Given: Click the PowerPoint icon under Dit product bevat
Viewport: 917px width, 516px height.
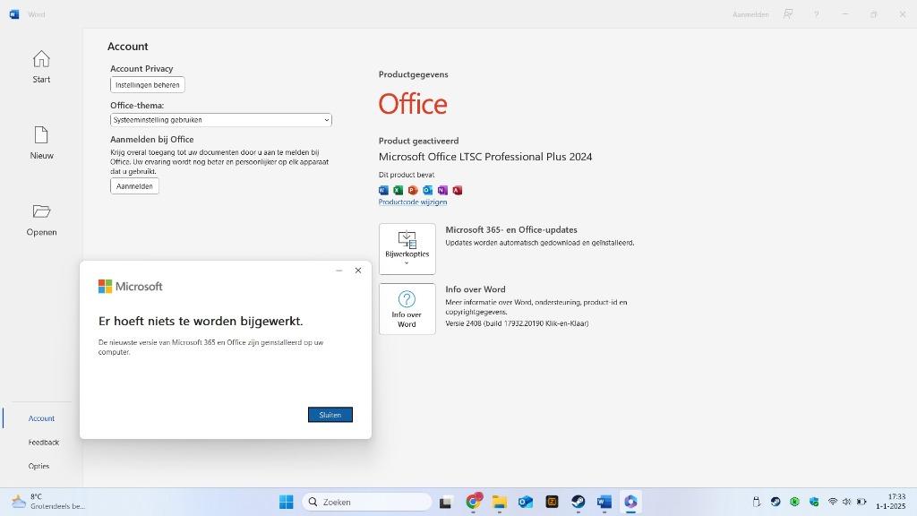Looking at the screenshot, I should tap(413, 190).
